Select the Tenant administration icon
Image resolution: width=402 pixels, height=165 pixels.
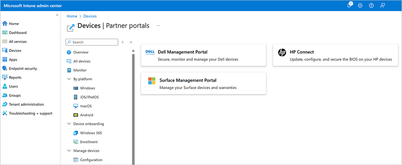(x=5, y=104)
